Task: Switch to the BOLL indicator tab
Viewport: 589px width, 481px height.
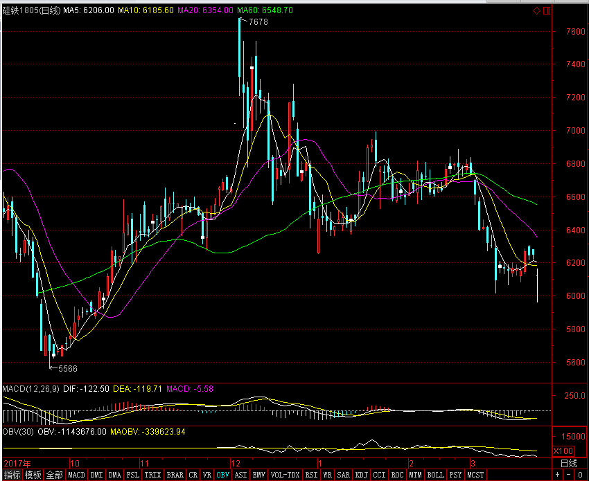Action: point(435,475)
